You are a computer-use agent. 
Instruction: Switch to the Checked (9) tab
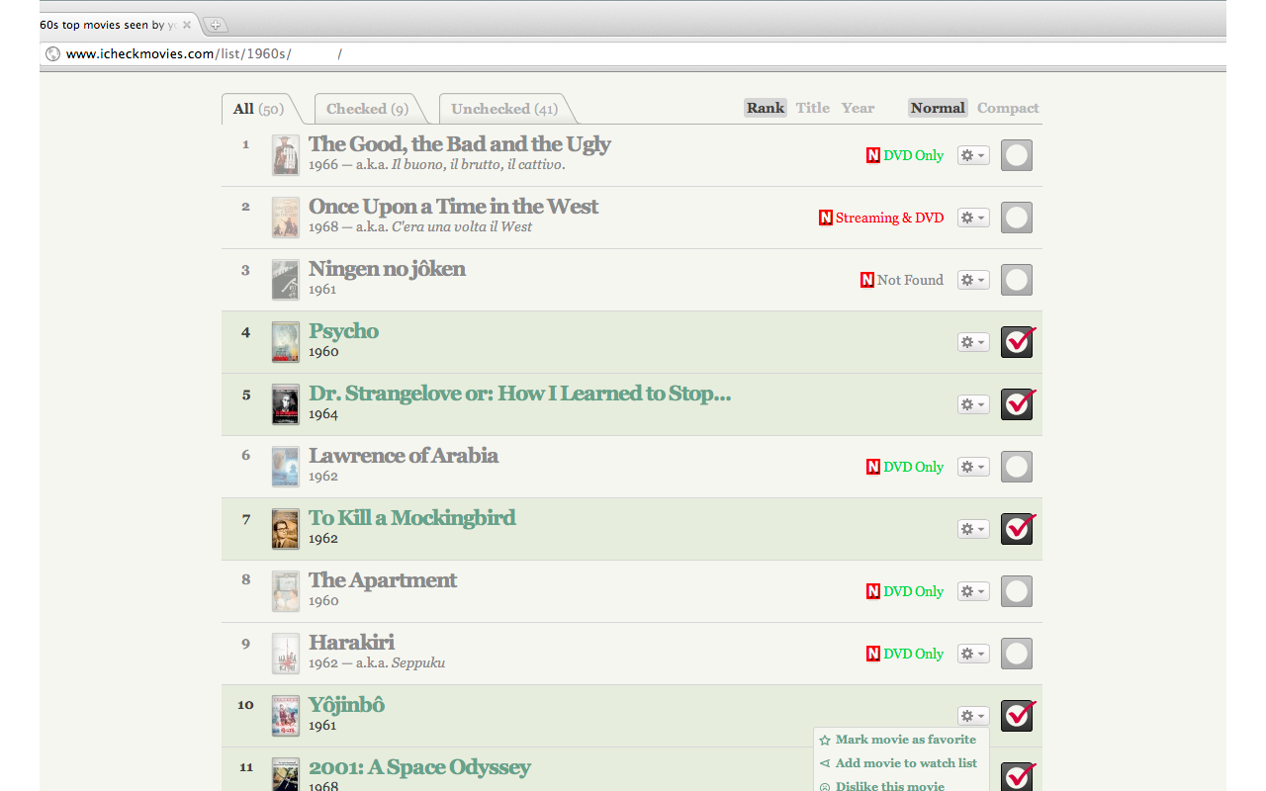[367, 109]
